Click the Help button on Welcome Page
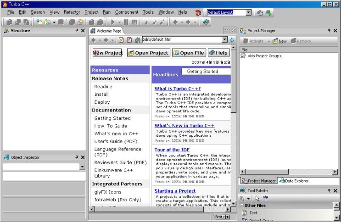 click(x=218, y=53)
